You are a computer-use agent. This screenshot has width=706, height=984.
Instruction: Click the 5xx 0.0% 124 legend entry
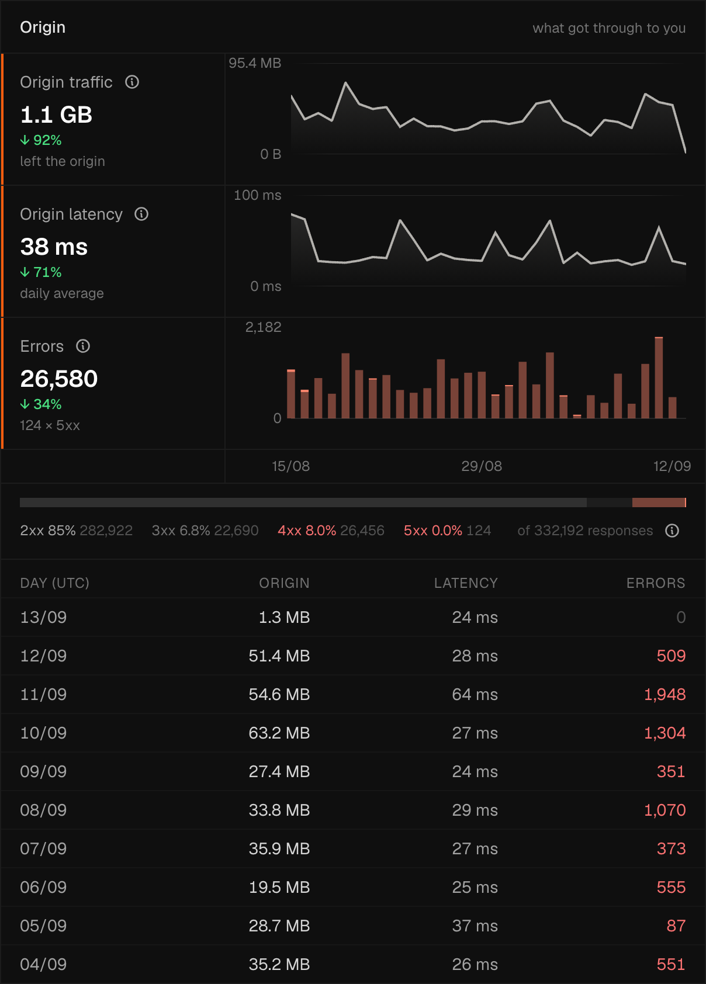click(x=447, y=531)
